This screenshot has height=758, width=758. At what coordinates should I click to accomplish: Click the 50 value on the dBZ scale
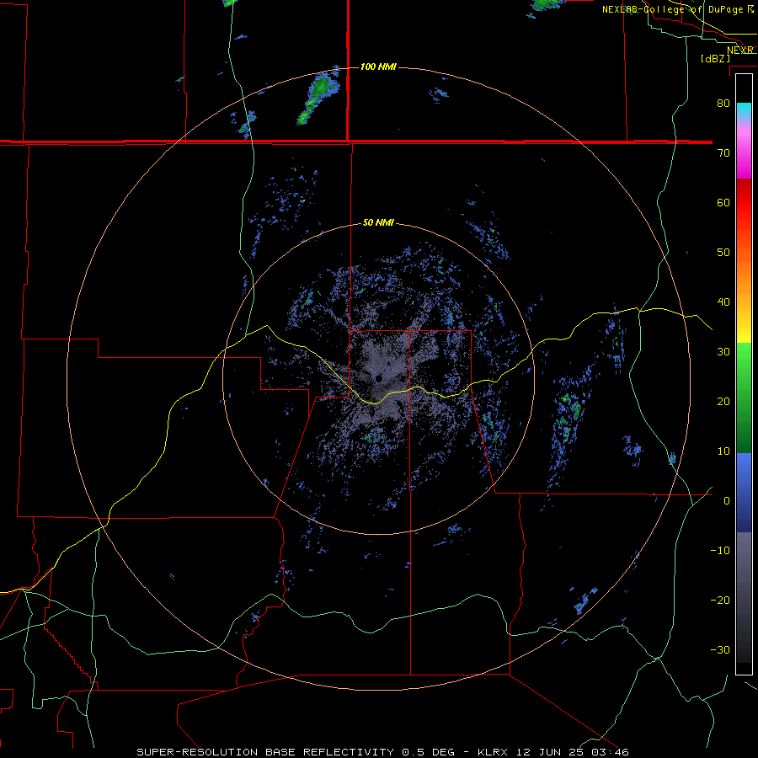coord(723,253)
